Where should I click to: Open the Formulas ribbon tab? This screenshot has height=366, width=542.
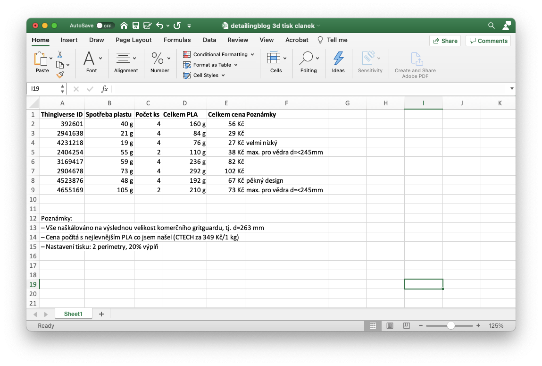[x=177, y=40]
